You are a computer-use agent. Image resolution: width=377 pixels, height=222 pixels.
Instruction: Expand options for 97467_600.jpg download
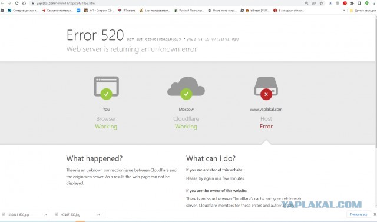98,214
